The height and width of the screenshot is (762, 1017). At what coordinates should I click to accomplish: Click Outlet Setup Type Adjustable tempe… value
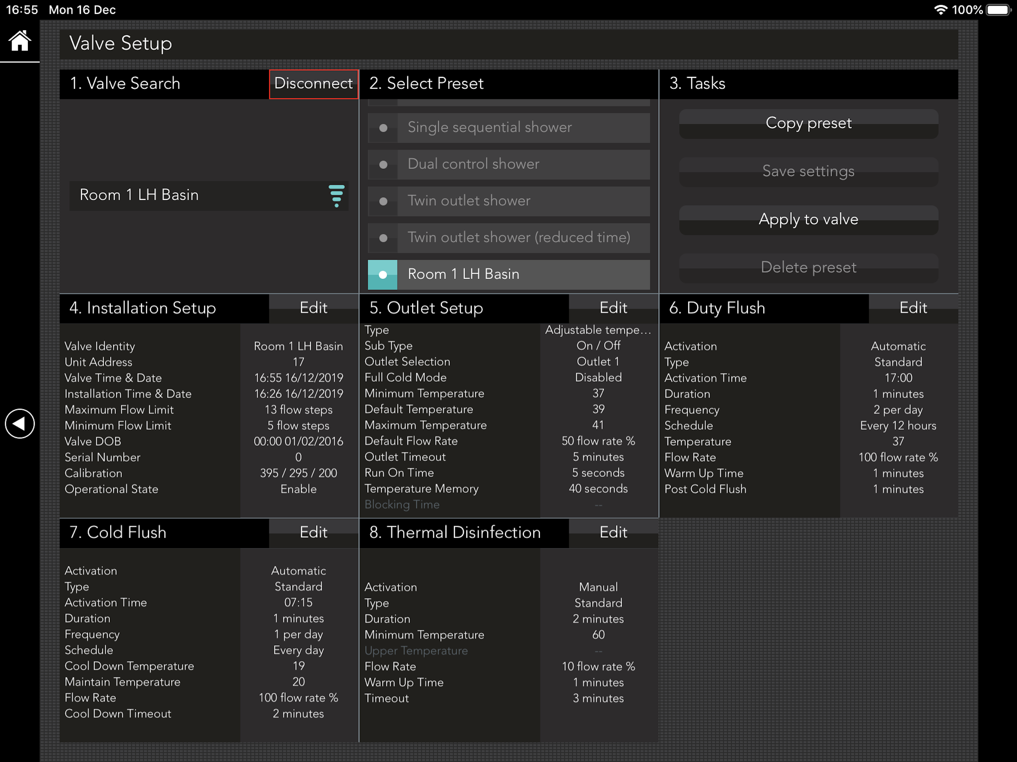[x=598, y=330]
